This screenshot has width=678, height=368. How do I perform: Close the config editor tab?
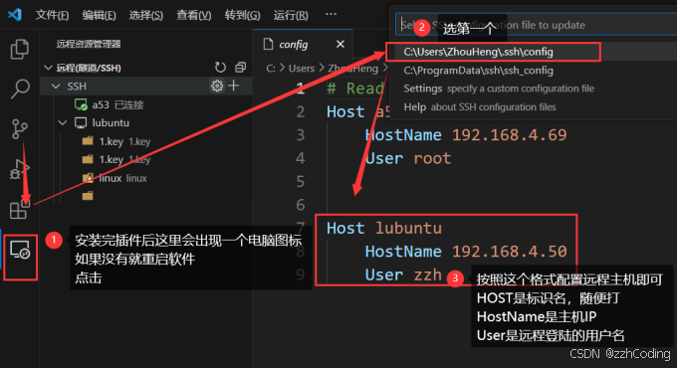click(340, 44)
